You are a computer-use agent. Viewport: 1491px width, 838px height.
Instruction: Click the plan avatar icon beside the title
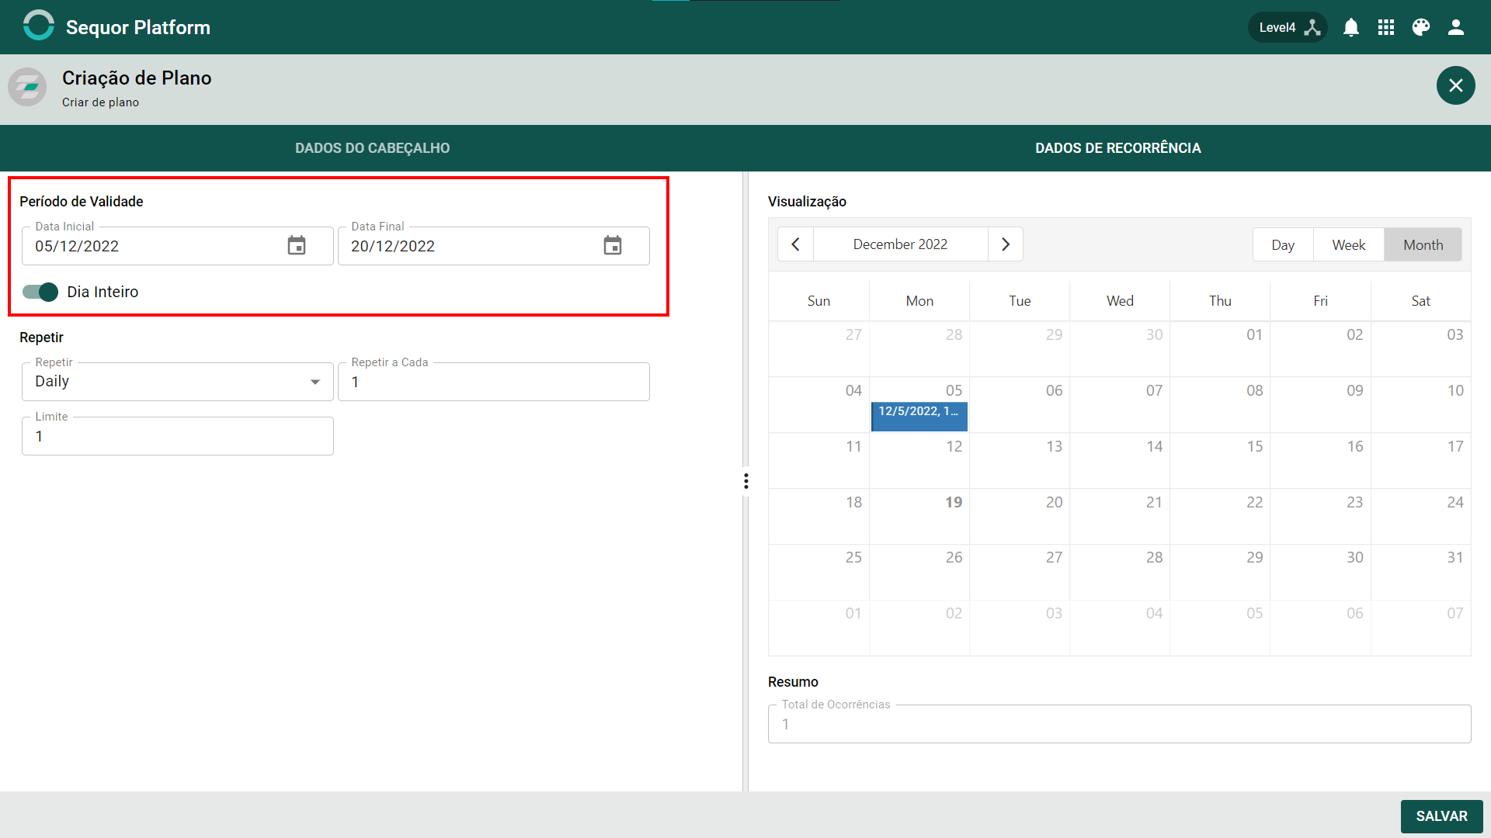tap(28, 87)
